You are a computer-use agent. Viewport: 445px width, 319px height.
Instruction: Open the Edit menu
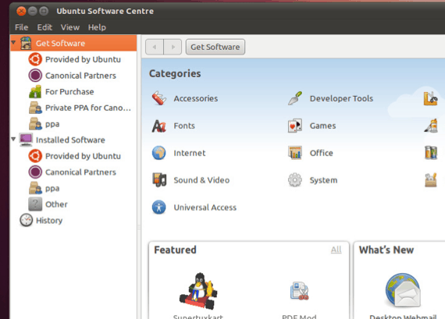coord(44,27)
